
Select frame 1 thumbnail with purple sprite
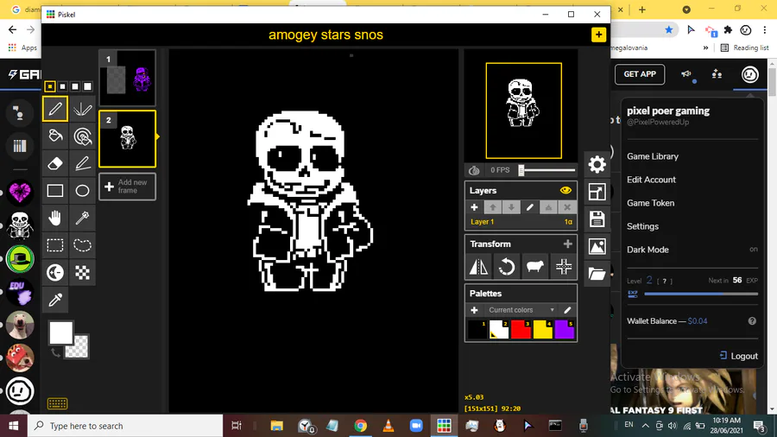[x=128, y=78]
